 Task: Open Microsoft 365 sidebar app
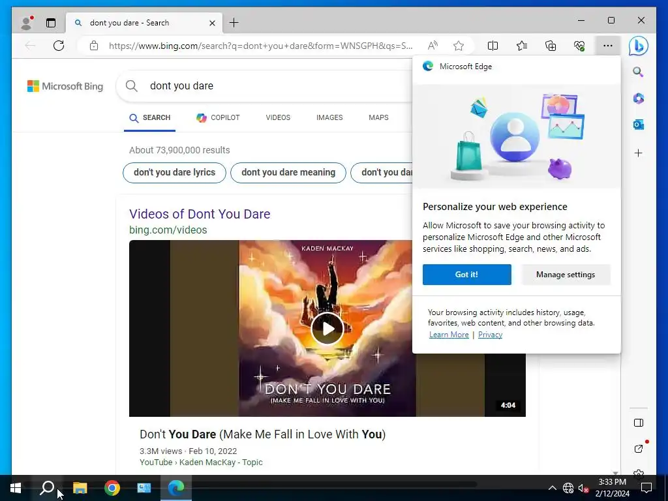(638, 99)
